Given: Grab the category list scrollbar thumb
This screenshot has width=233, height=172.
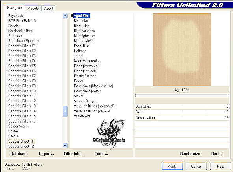Looking at the screenshot, I should pyautogui.click(x=65, y=111).
